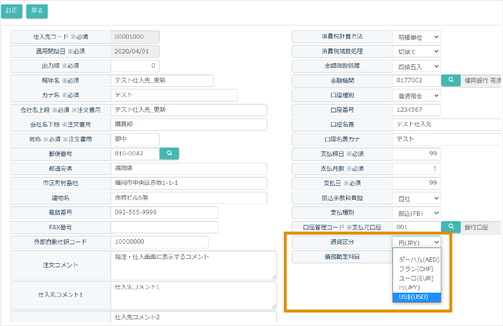Screen dimensions: 503x326
Task: Click the 口座管理コード search magnifier icon
Action: click(451, 226)
